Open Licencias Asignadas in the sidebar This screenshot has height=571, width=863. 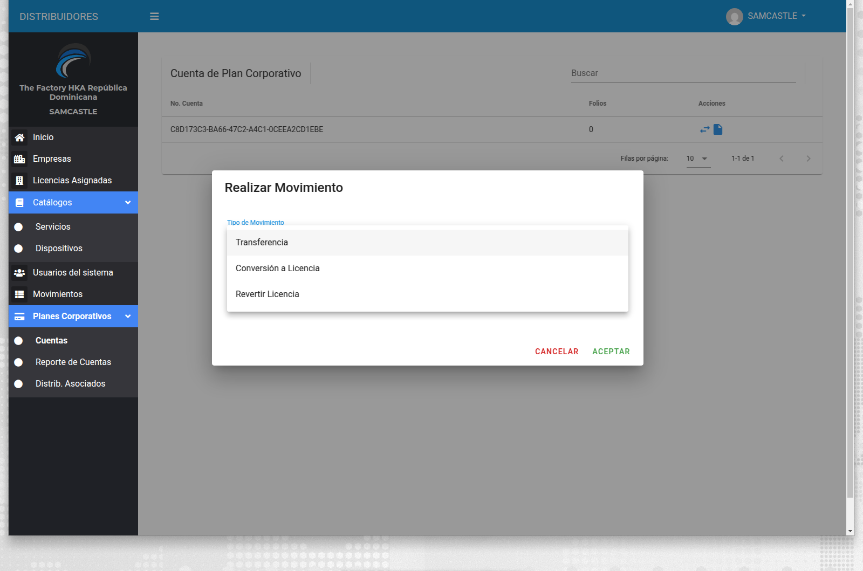[73, 181]
